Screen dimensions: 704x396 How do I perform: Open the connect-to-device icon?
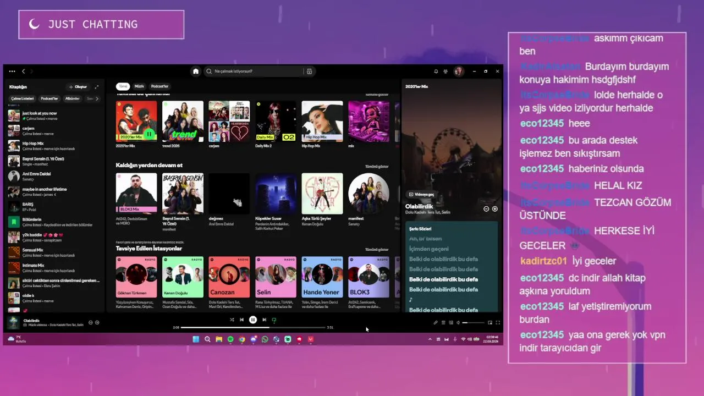click(x=451, y=323)
